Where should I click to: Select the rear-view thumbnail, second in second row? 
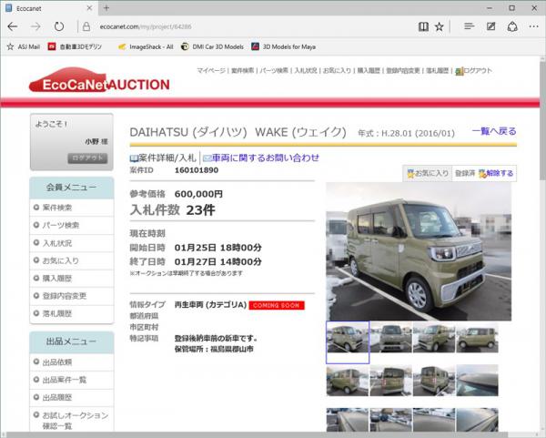point(390,381)
